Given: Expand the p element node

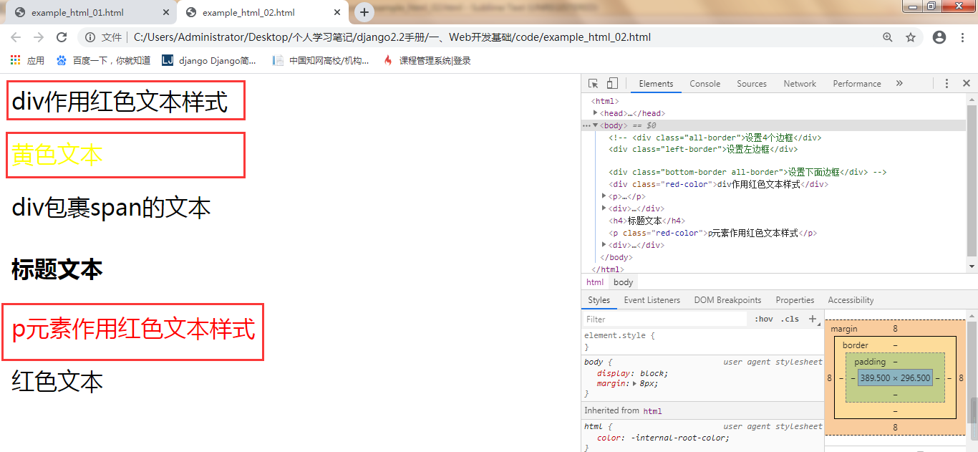Looking at the screenshot, I should (605, 196).
